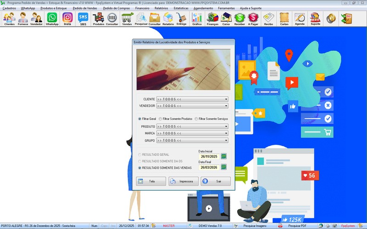Open the Agenda toolbar icon
The height and width of the screenshot is (229, 367).
click(x=299, y=18)
